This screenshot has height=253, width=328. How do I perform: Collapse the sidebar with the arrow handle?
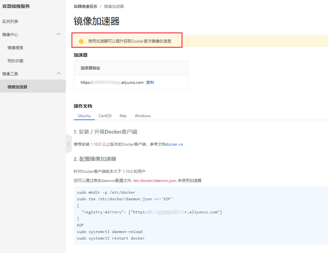(x=69, y=144)
